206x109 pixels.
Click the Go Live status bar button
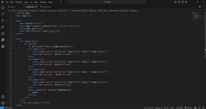pos(188,108)
